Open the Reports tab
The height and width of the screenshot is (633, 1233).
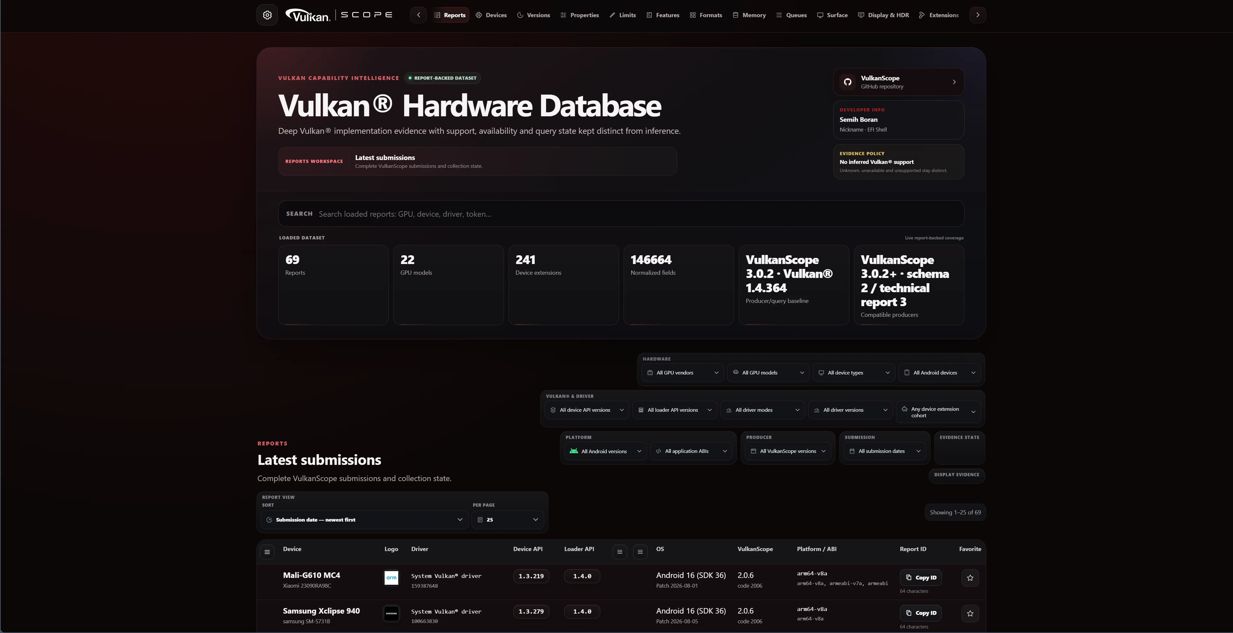click(x=450, y=15)
